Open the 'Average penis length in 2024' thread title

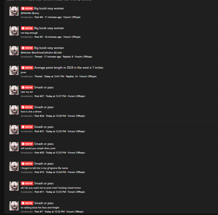coord(69,68)
